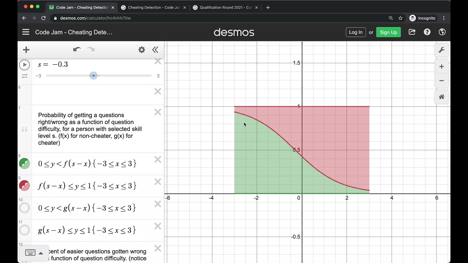468x263 pixels.
Task: Go back to the previous page
Action: point(24,18)
